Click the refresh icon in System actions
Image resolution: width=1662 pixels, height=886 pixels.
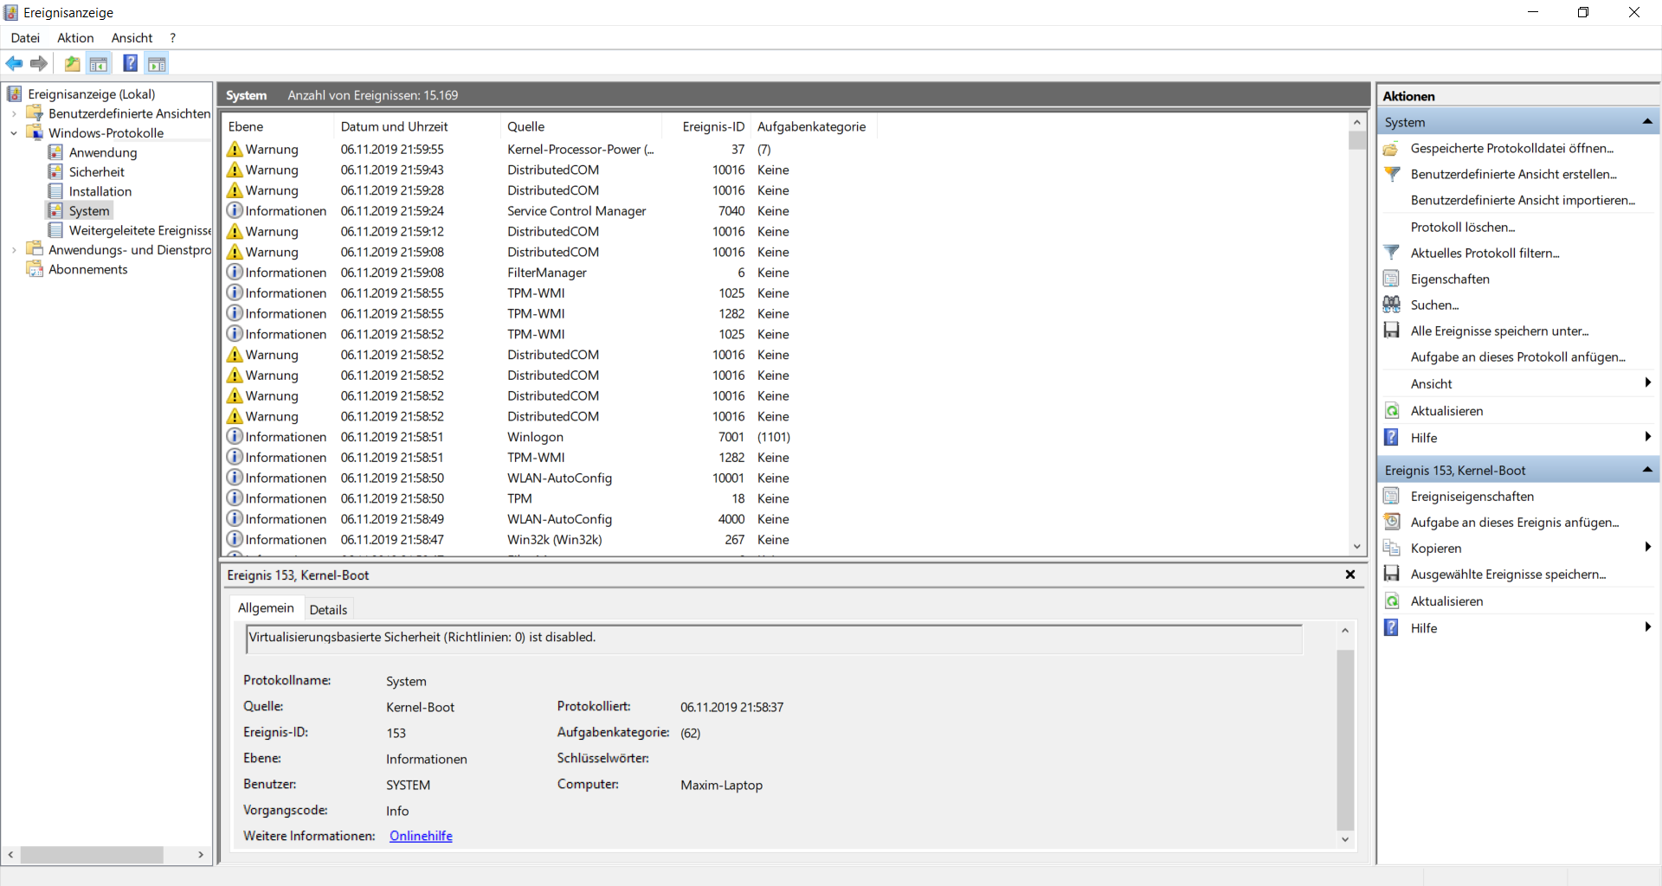click(1392, 411)
